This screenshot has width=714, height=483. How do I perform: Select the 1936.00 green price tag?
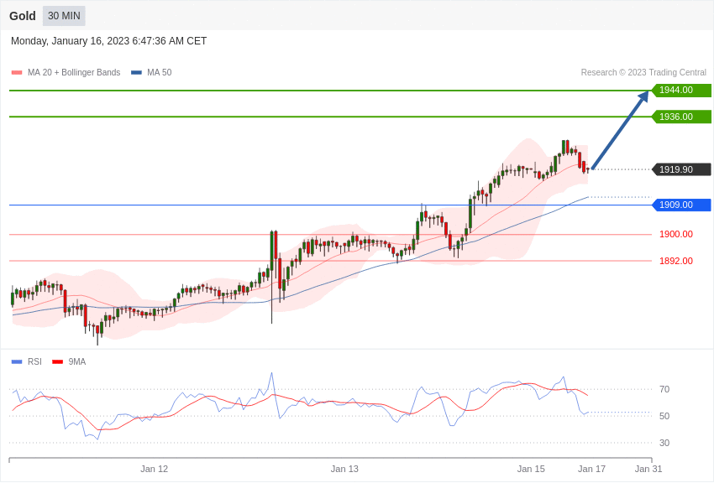[x=681, y=117]
